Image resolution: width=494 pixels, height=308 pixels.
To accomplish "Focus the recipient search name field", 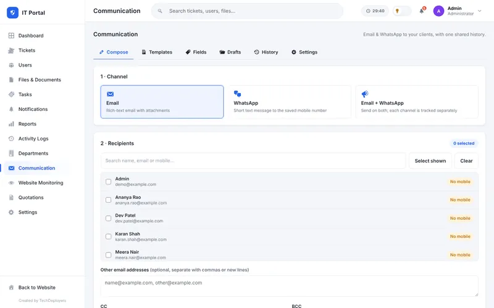I will [253, 161].
